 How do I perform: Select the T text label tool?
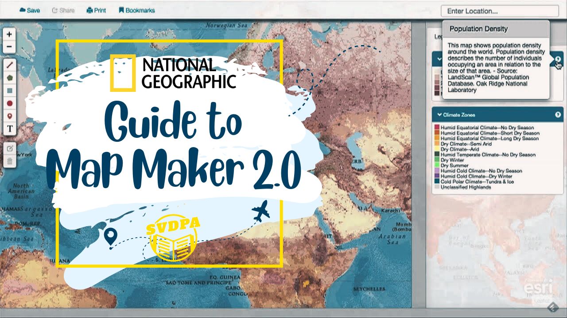[10, 129]
